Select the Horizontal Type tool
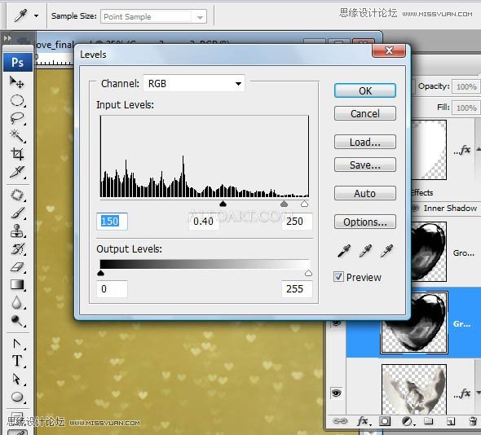This screenshot has width=481, height=435. coord(17,361)
